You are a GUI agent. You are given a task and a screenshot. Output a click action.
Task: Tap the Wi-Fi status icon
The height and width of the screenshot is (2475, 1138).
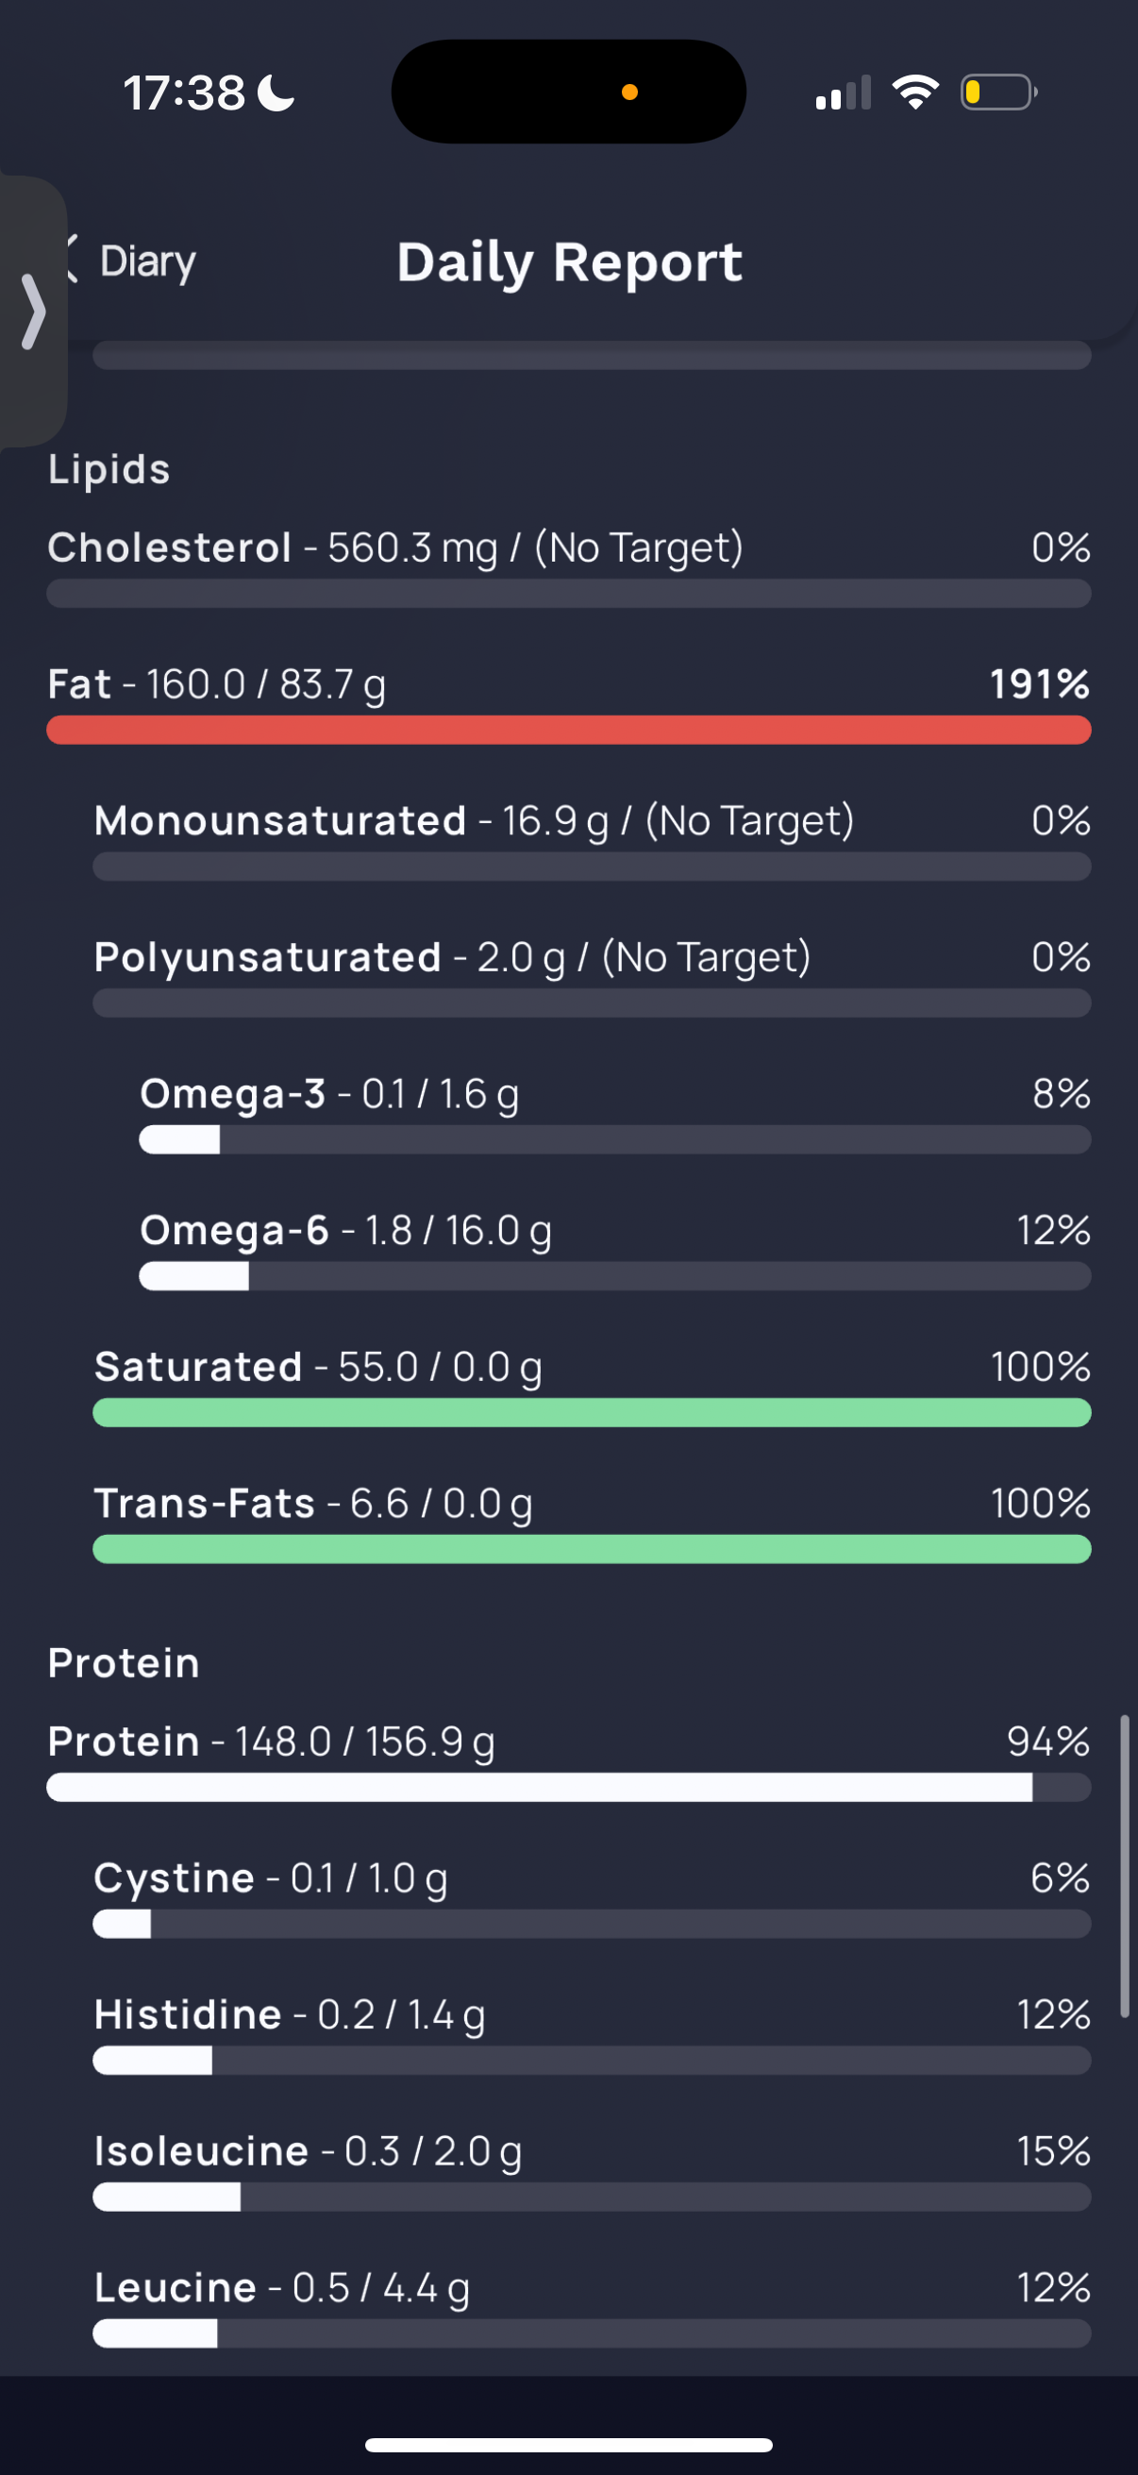click(x=915, y=93)
